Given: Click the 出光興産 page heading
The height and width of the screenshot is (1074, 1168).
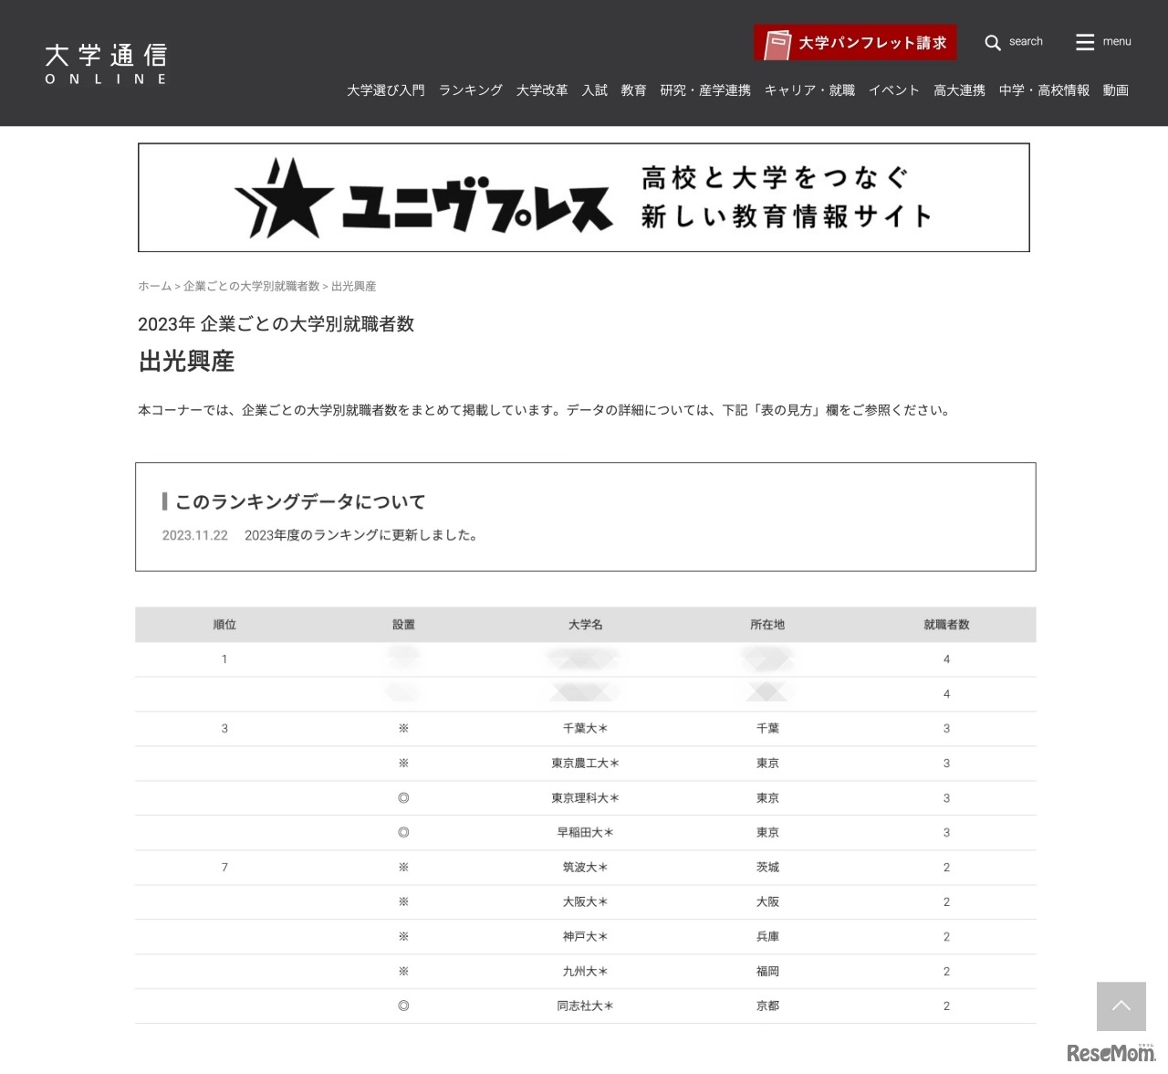Looking at the screenshot, I should 186,362.
